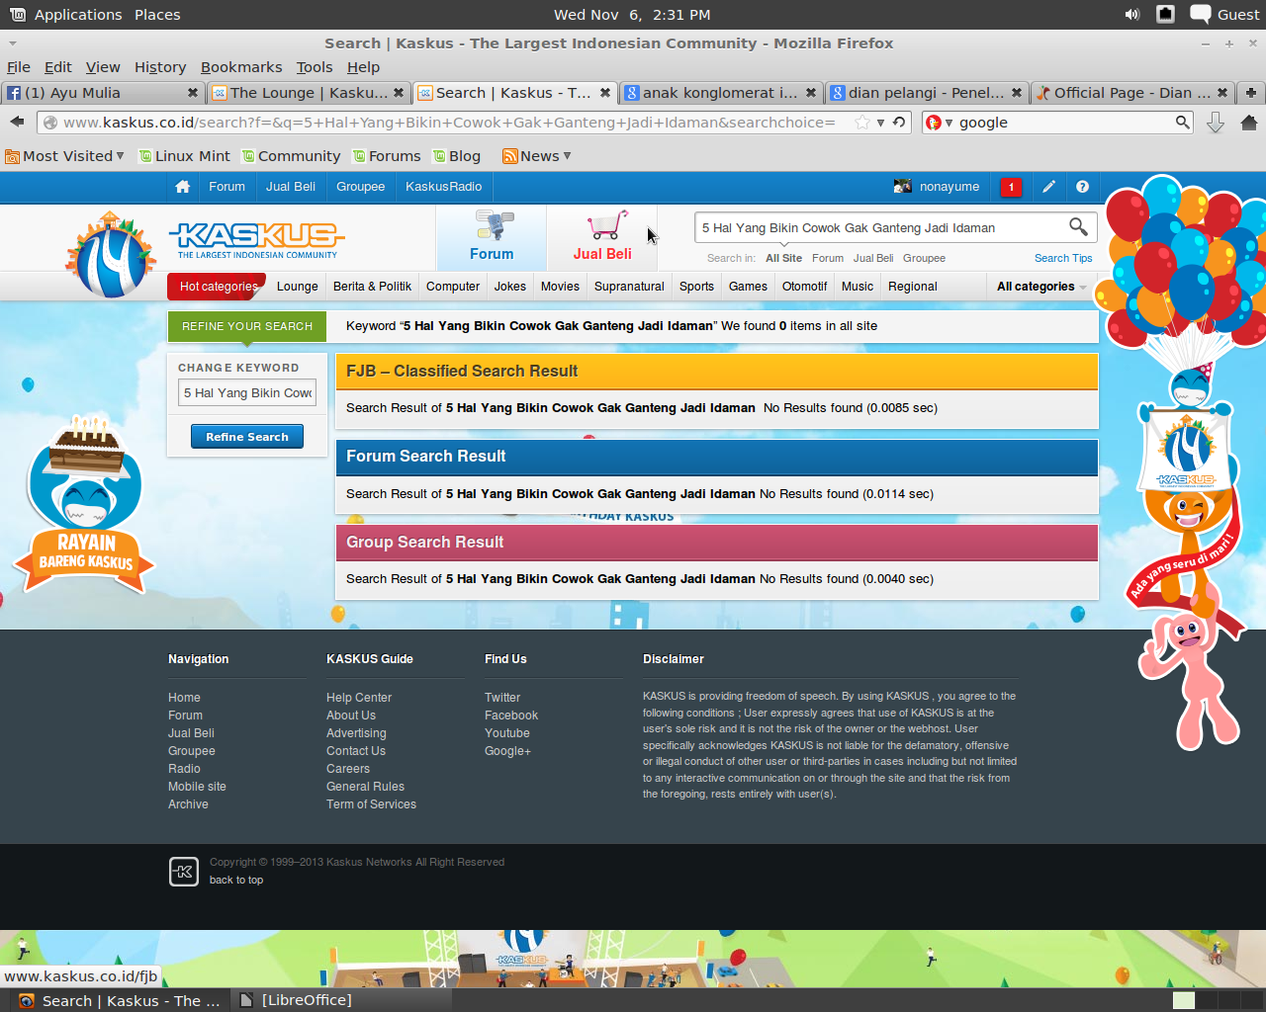
Task: Open Groupee in top navbar
Action: click(x=360, y=187)
